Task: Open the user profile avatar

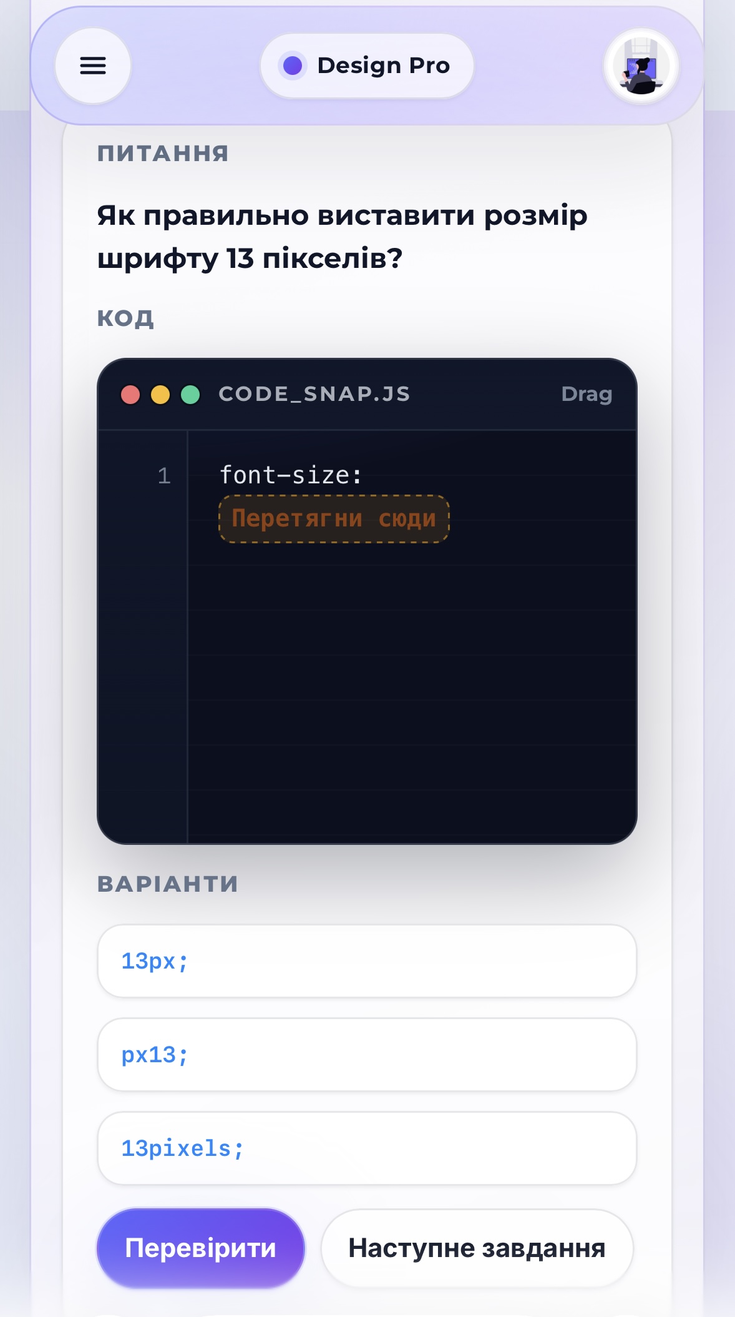Action: 641,66
